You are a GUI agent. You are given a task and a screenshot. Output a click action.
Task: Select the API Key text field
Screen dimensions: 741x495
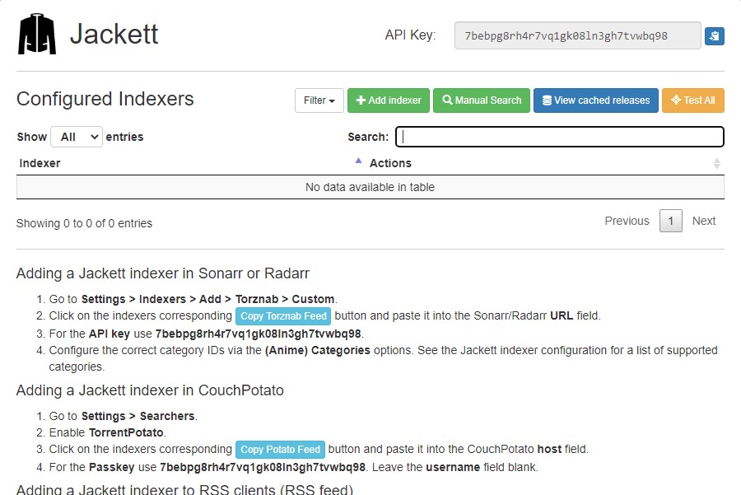pos(577,35)
